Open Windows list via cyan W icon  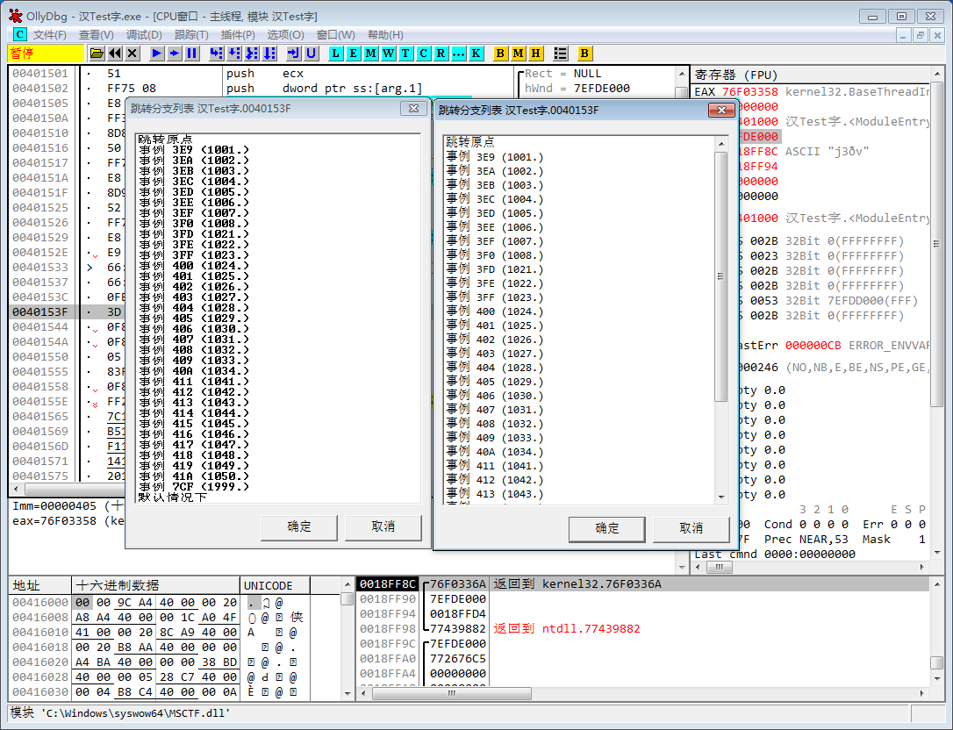pyautogui.click(x=389, y=54)
